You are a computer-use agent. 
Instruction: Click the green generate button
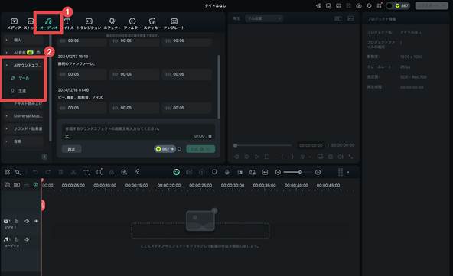click(x=200, y=149)
